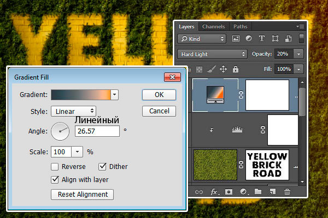Open gradient picker dropdown arrow
The width and height of the screenshot is (328, 218).
114,95
